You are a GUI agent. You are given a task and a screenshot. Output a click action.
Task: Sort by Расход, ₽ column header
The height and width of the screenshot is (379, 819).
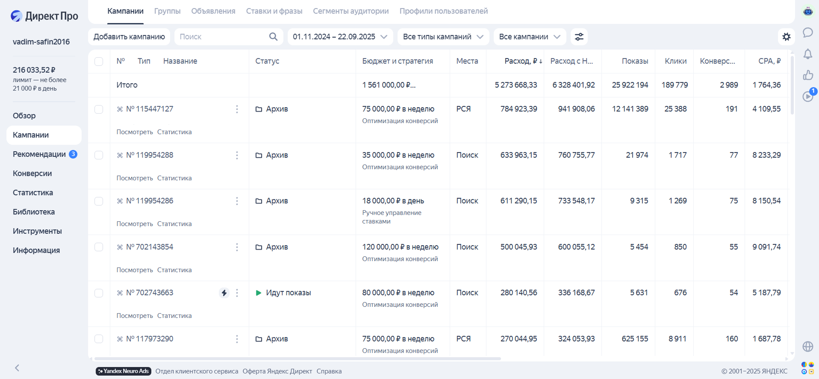pos(523,61)
